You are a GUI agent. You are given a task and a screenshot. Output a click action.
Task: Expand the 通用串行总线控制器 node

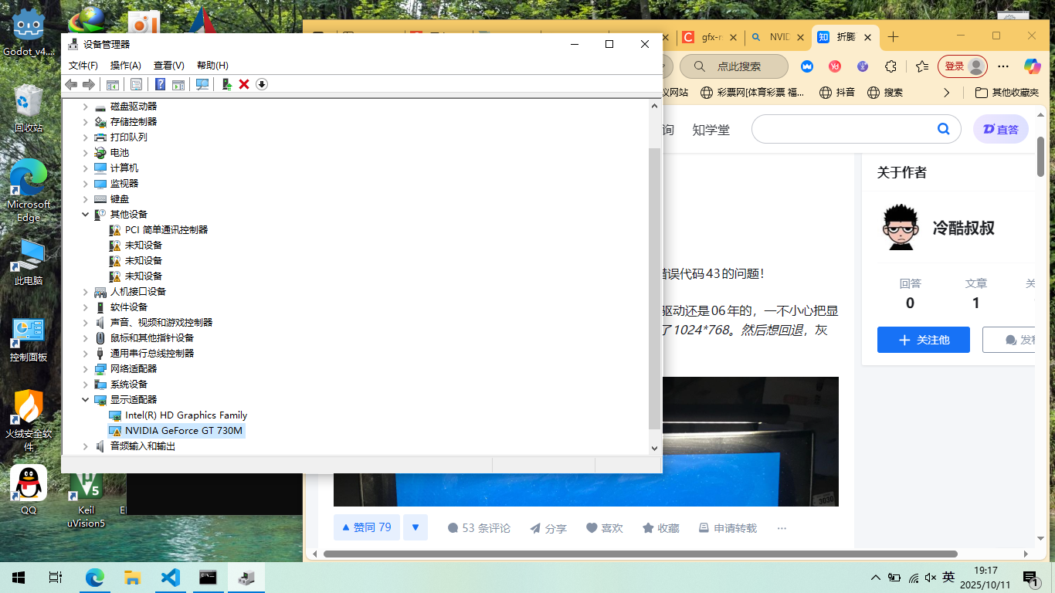click(x=86, y=354)
